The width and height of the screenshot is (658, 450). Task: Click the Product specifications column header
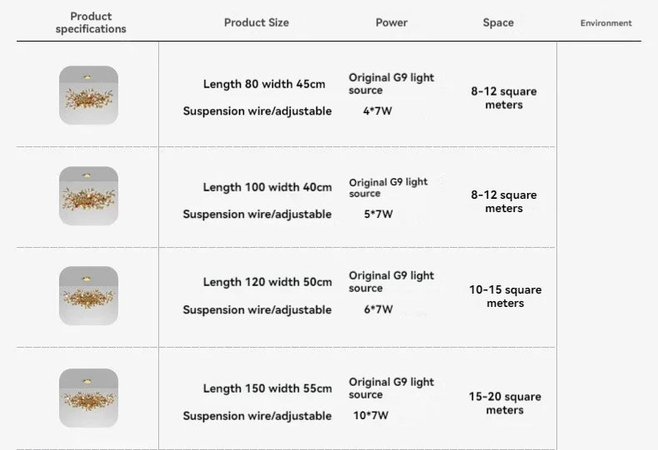click(91, 22)
